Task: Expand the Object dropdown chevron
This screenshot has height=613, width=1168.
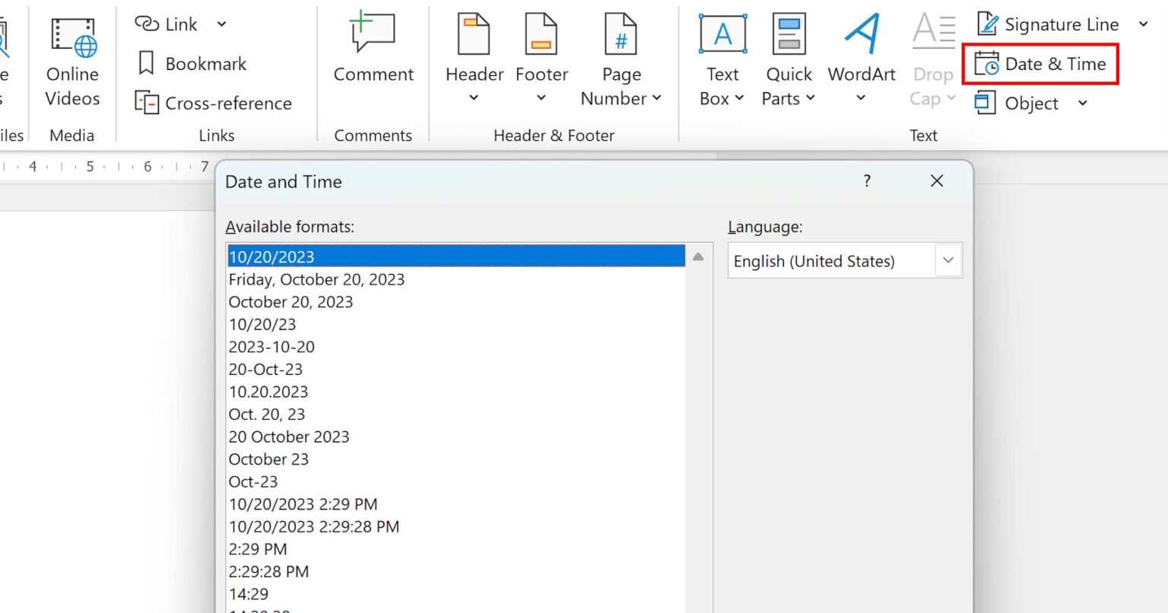Action: point(1082,103)
